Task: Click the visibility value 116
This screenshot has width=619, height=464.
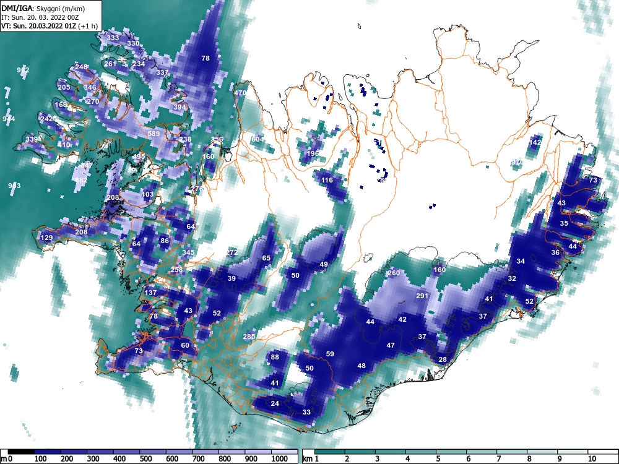Action: point(327,180)
